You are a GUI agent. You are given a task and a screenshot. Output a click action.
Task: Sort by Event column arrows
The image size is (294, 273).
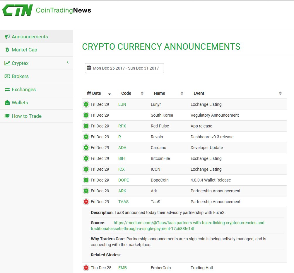280,93
